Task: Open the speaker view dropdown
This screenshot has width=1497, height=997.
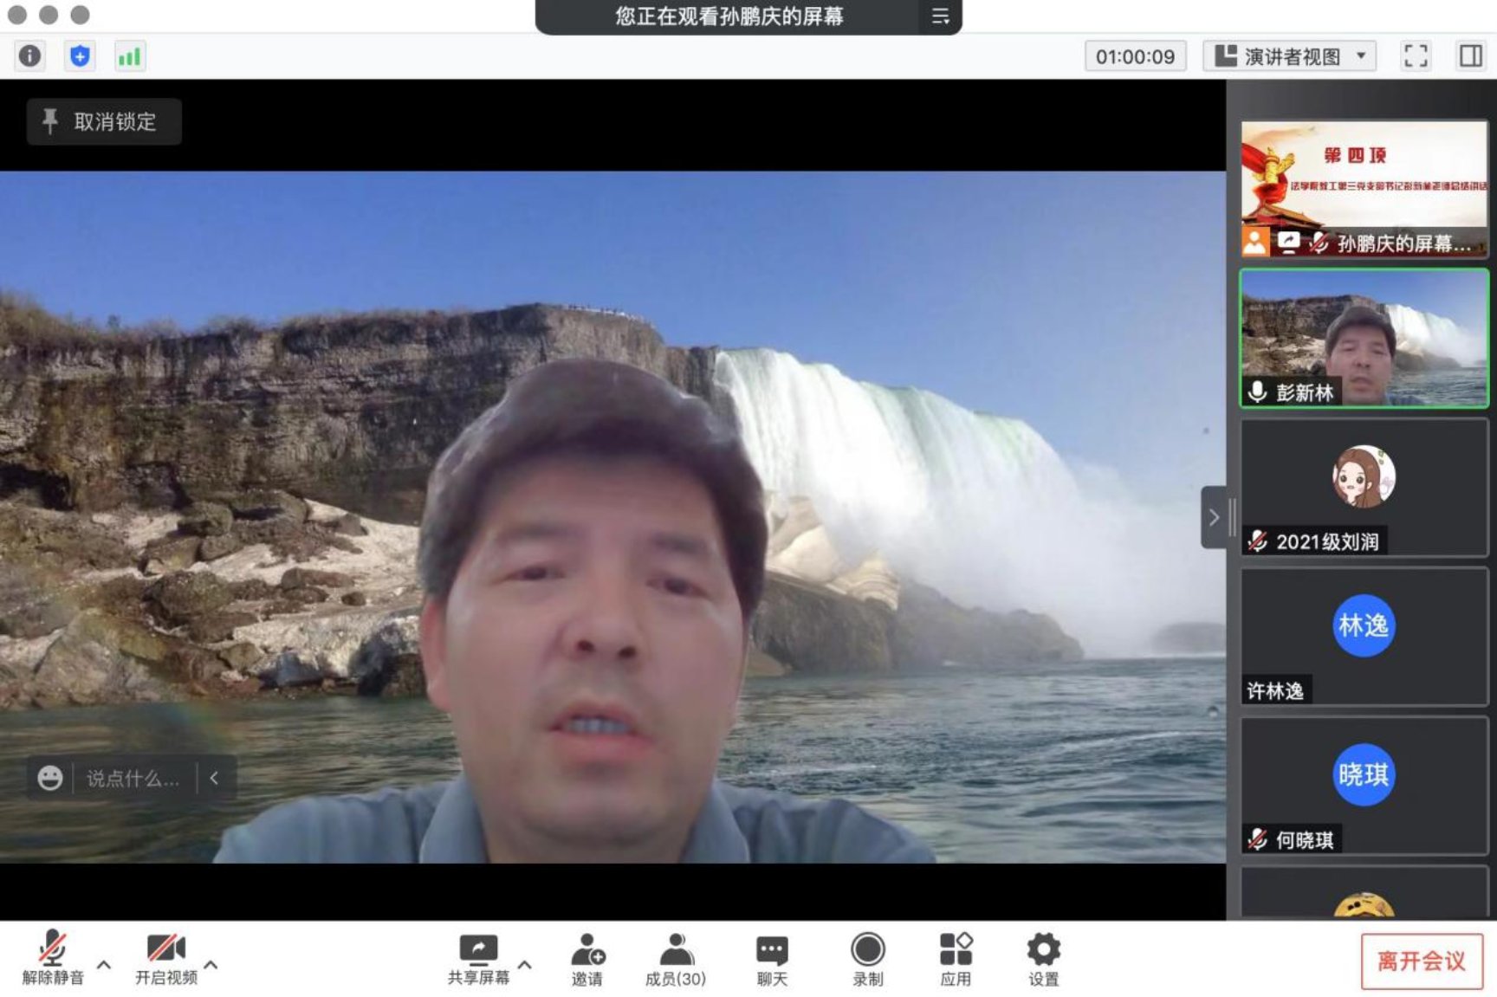Action: click(1289, 56)
